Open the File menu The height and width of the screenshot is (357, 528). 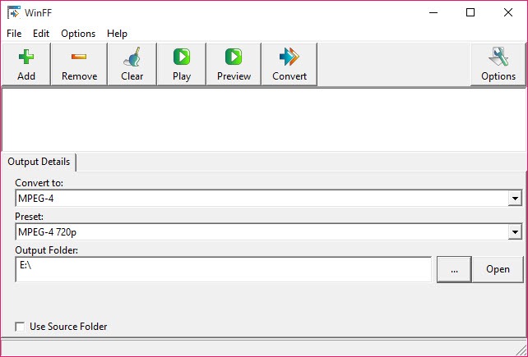pyautogui.click(x=14, y=34)
